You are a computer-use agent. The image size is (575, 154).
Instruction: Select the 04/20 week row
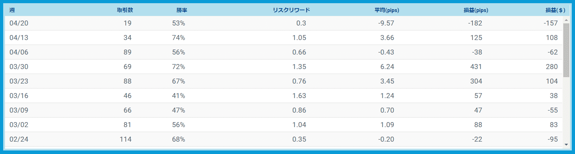coord(284,23)
